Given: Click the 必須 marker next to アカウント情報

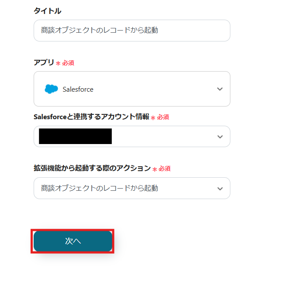Looking at the screenshot, I should [x=163, y=117].
